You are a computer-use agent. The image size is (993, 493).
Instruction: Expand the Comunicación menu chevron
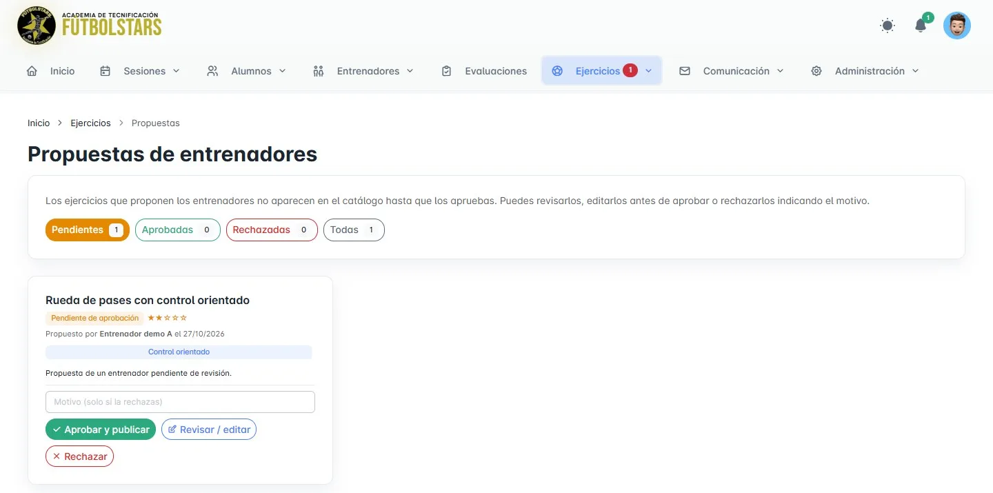pos(780,71)
